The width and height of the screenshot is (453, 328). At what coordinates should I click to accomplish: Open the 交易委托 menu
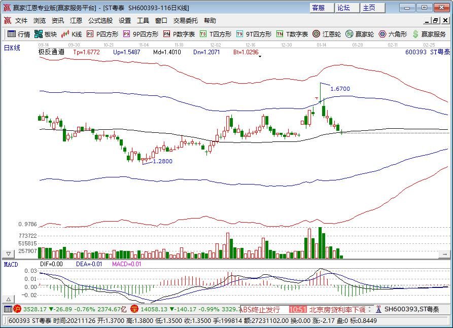click(x=186, y=20)
